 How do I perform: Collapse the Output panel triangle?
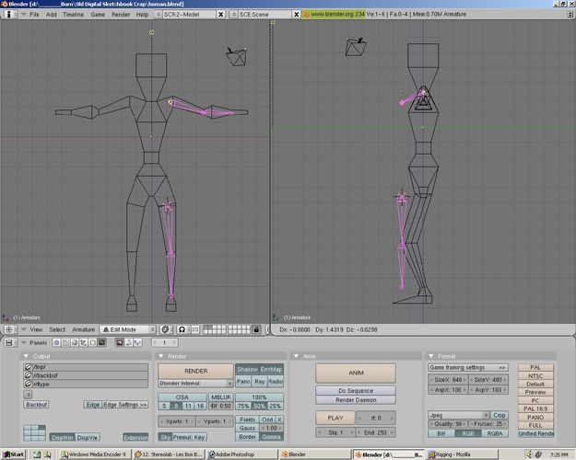[x=26, y=356]
